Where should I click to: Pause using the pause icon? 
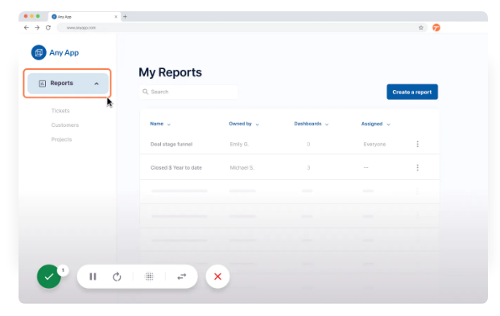(x=93, y=277)
